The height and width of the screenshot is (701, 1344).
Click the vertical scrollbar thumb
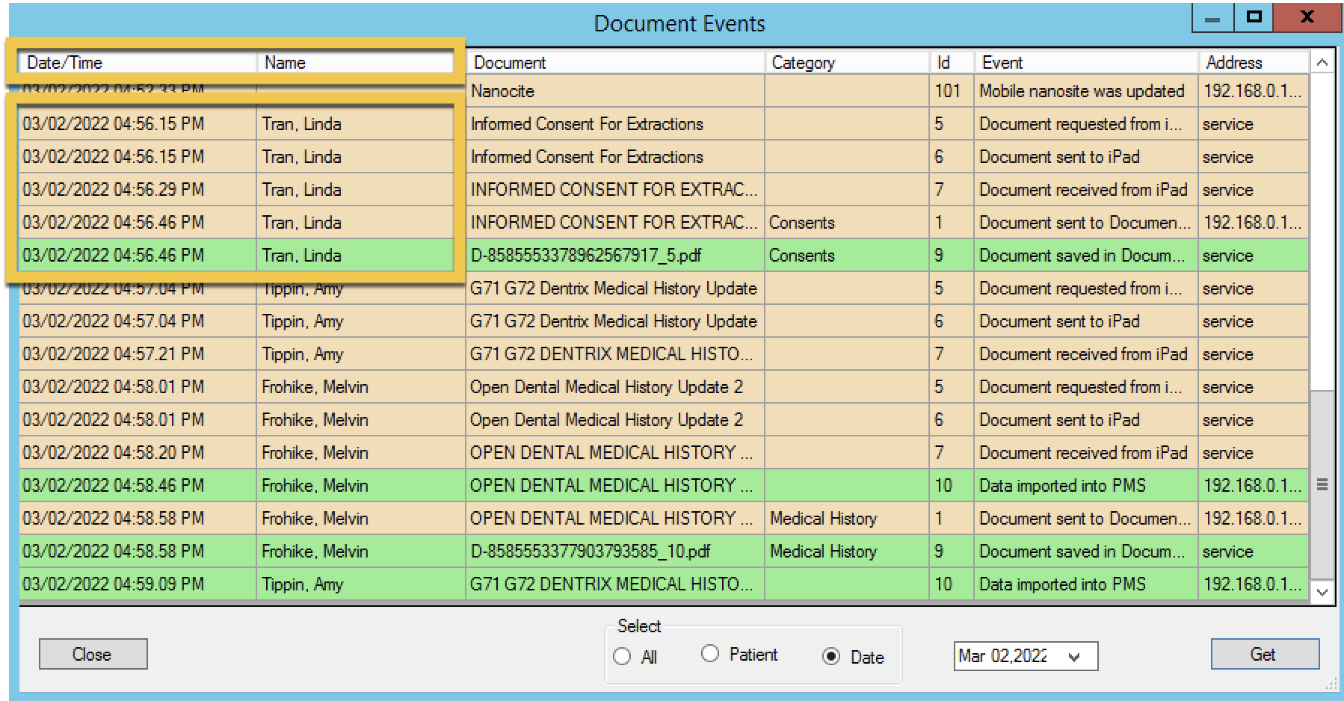[x=1322, y=485]
